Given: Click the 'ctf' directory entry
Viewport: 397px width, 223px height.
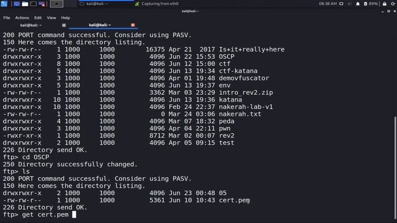Looking at the screenshot, I should [x=225, y=64].
